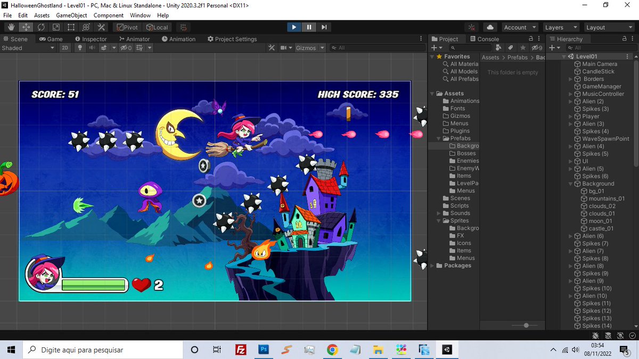Viewport: 639px width, 359px height.
Task: Select the Rect tool
Action: (71, 27)
